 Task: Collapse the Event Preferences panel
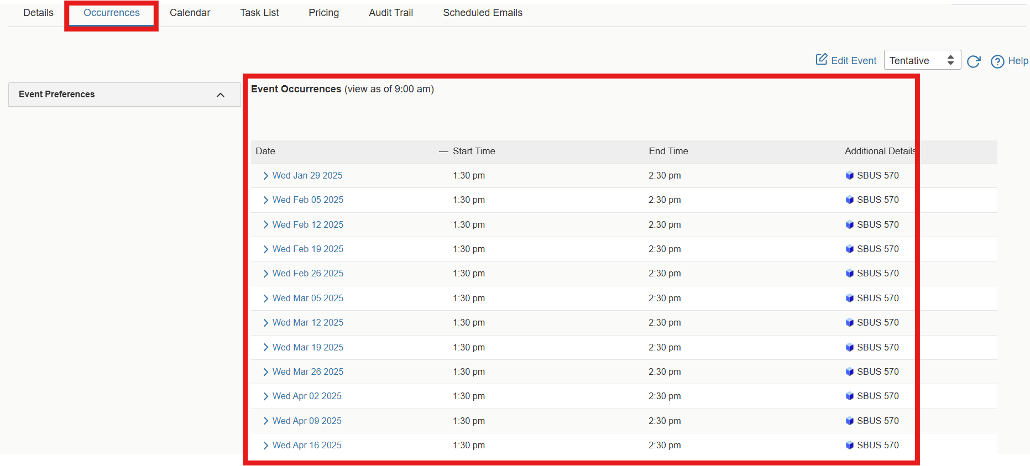(220, 95)
